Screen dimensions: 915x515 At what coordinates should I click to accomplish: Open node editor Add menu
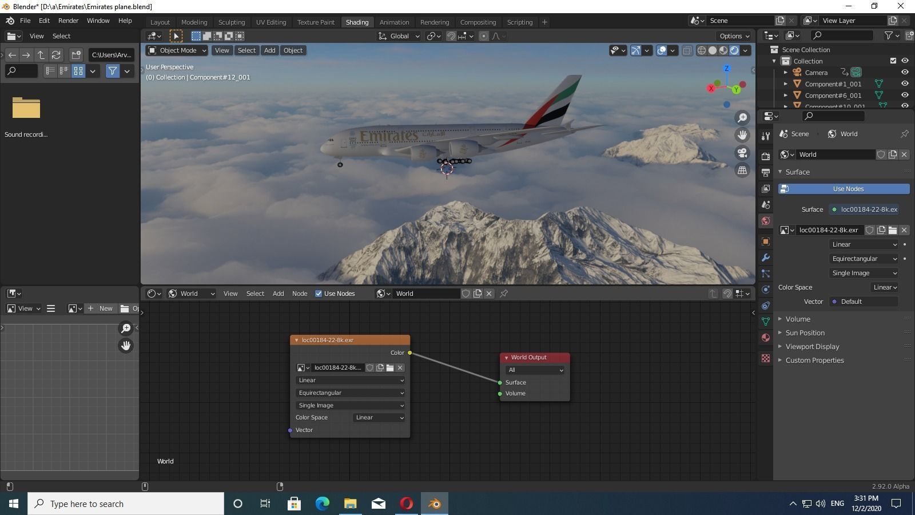(278, 294)
